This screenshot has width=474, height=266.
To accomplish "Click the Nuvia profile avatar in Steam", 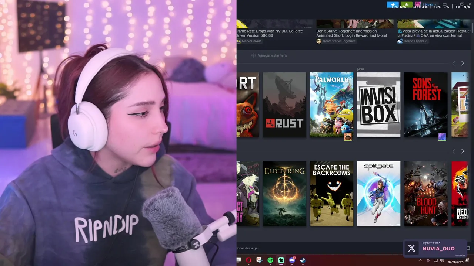I will pyautogui.click(x=418, y=5).
